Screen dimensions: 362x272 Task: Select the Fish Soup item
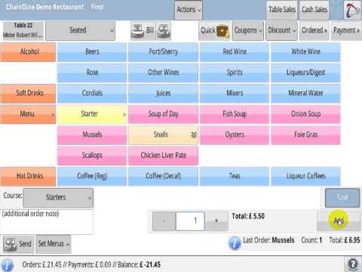tap(235, 114)
